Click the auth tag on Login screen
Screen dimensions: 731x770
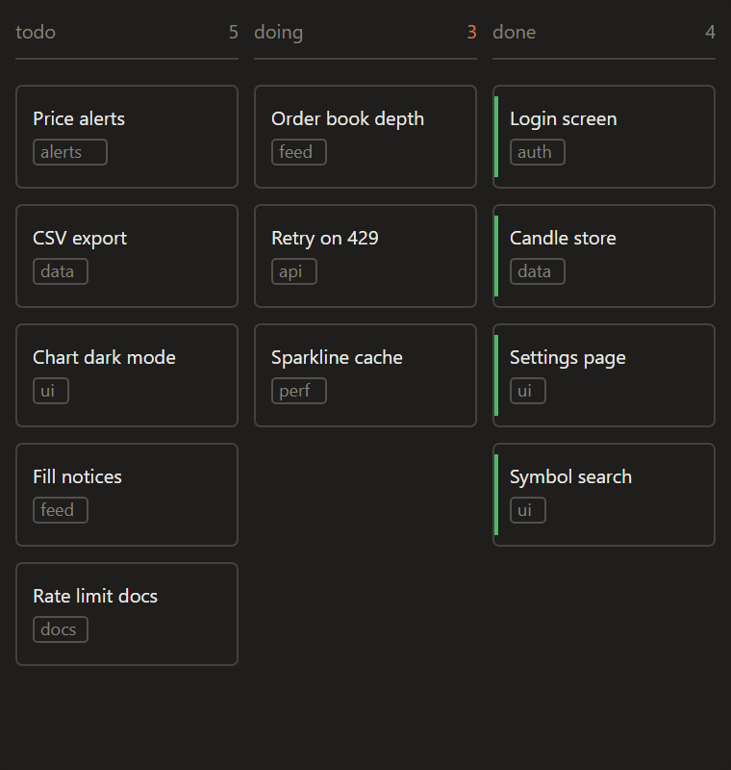click(538, 152)
